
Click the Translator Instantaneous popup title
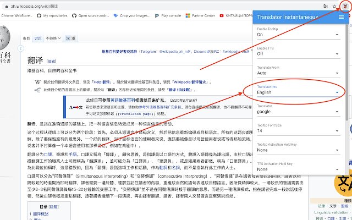pyautogui.click(x=287, y=17)
